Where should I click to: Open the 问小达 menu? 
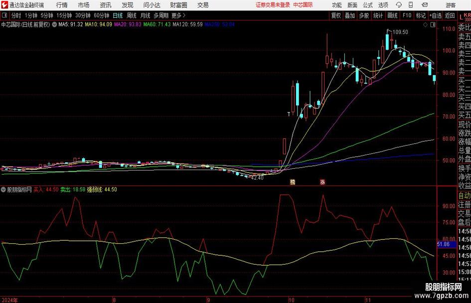pos(152,5)
